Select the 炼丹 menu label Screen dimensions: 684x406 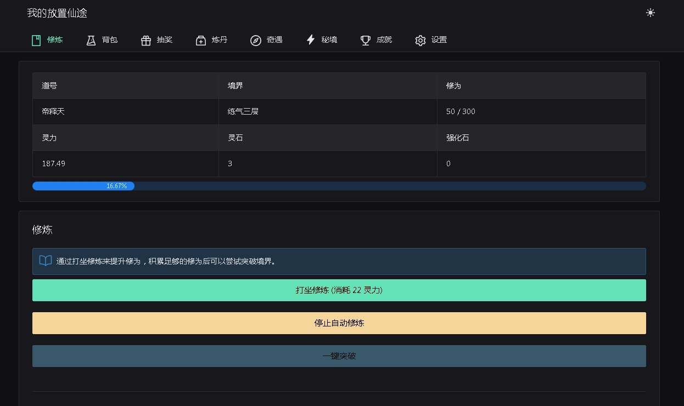(x=220, y=40)
